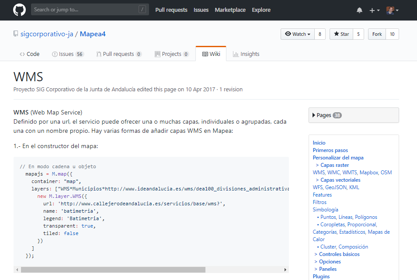The image size is (417, 280).
Task: Open your profile avatar menu
Action: click(x=390, y=10)
